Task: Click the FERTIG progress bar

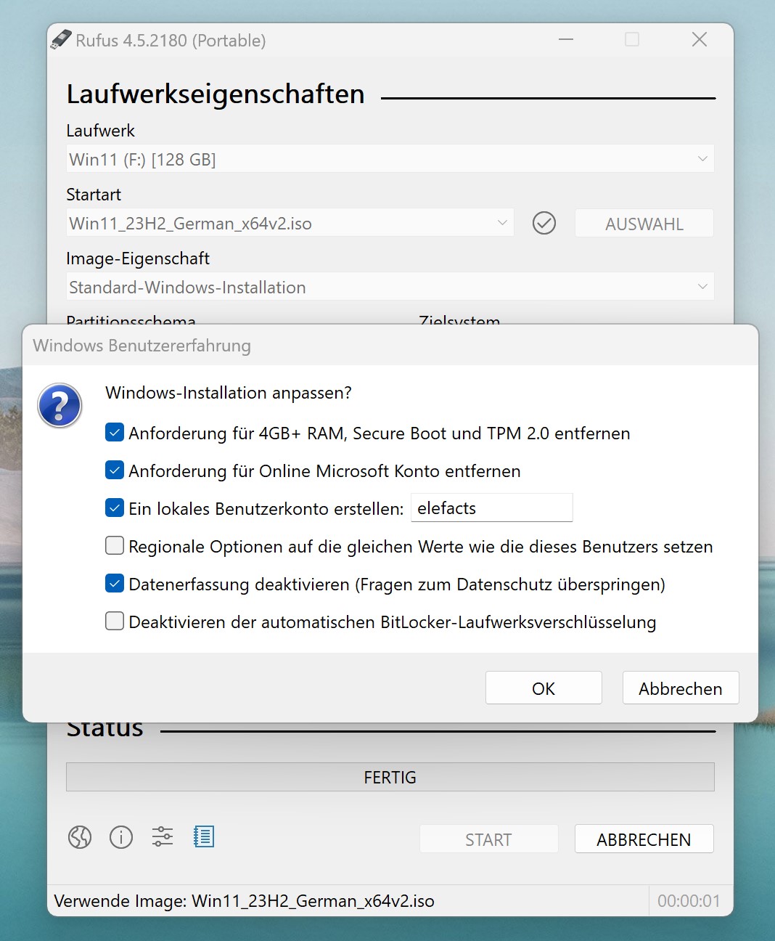Action: (390, 777)
